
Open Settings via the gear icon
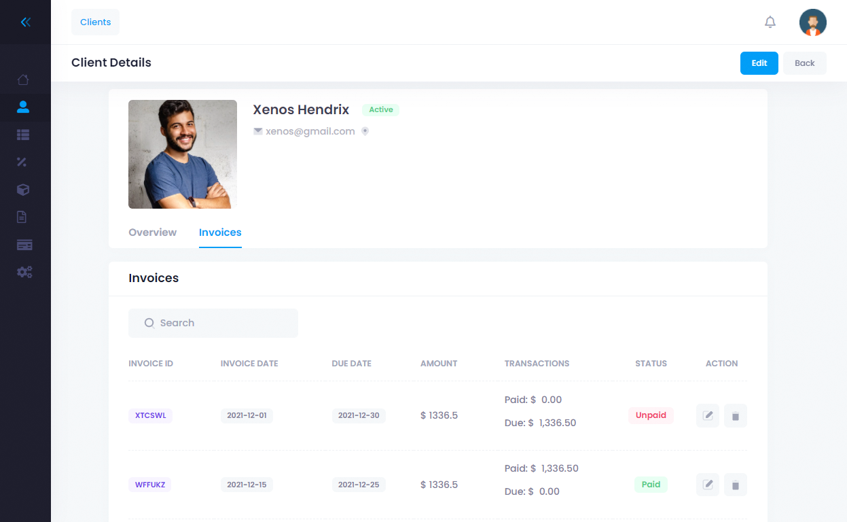point(24,272)
